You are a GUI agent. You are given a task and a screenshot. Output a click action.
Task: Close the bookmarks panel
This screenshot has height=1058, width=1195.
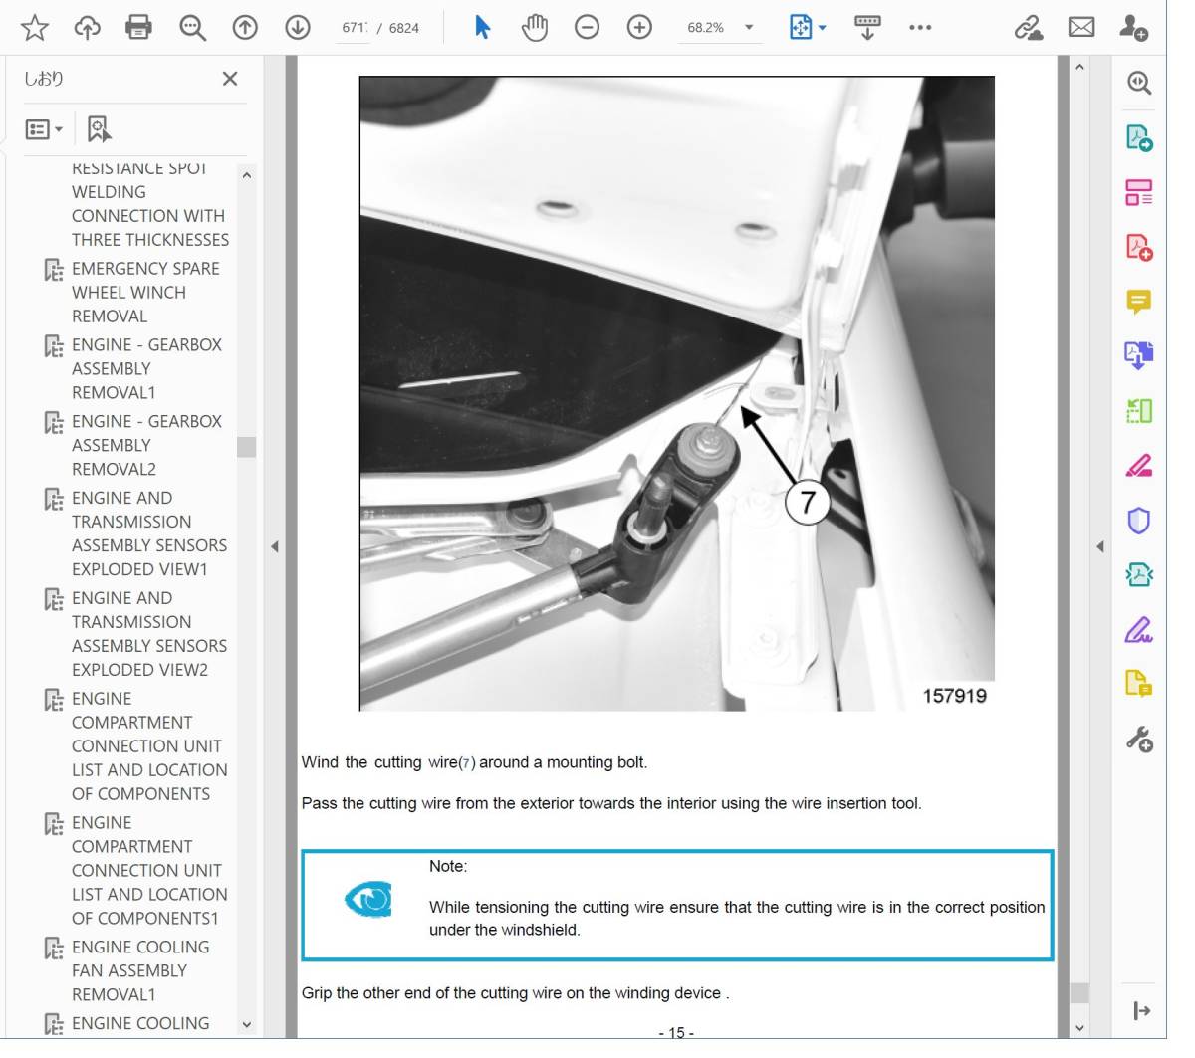[x=230, y=79]
